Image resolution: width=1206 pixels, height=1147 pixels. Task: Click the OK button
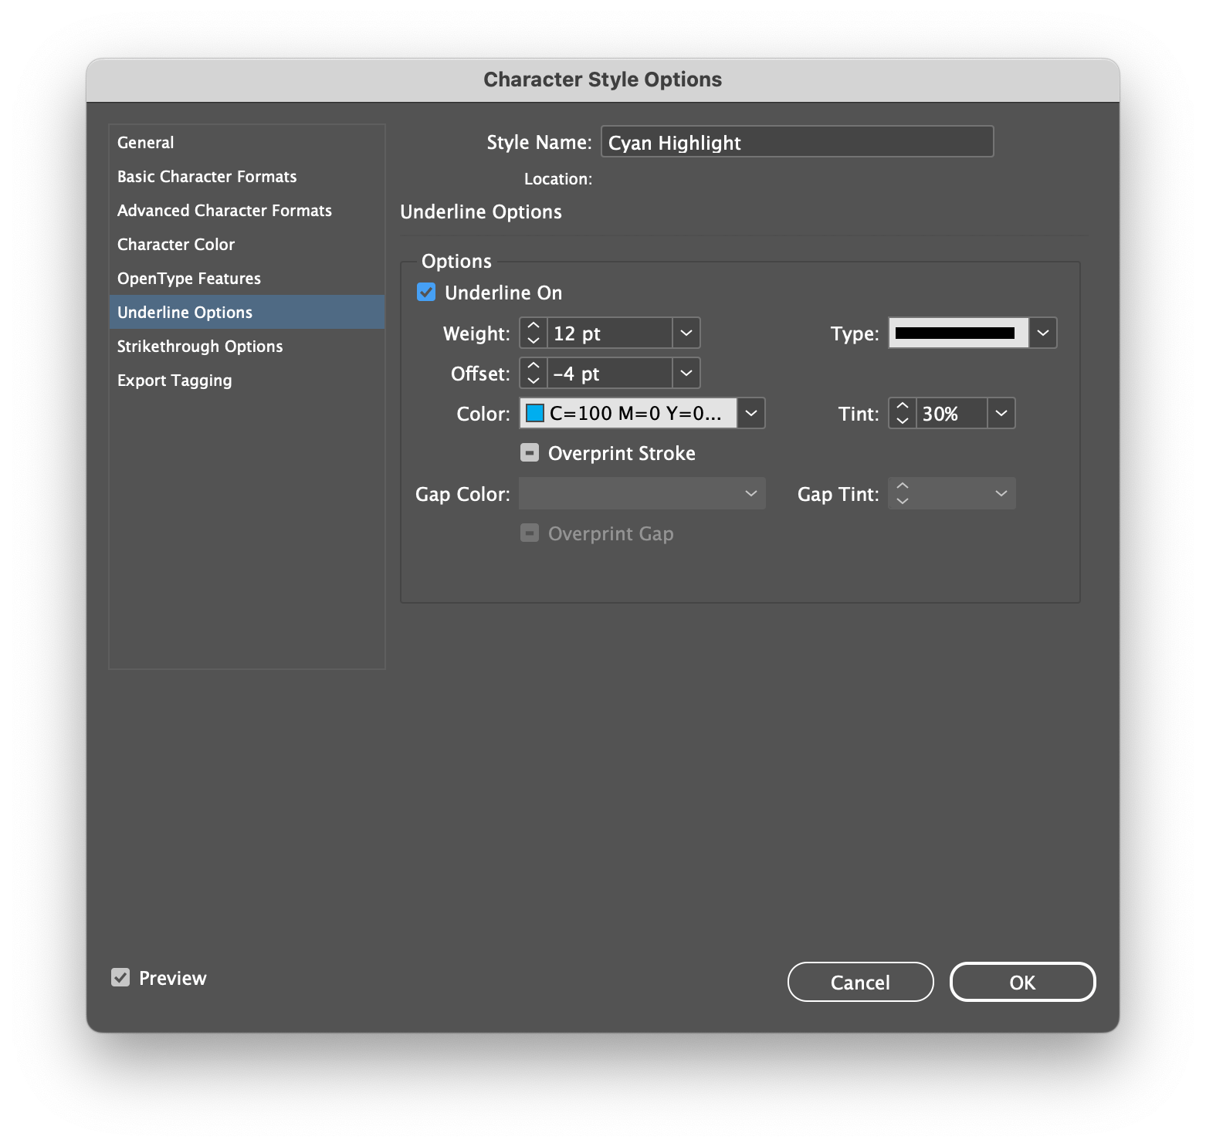click(x=1022, y=982)
